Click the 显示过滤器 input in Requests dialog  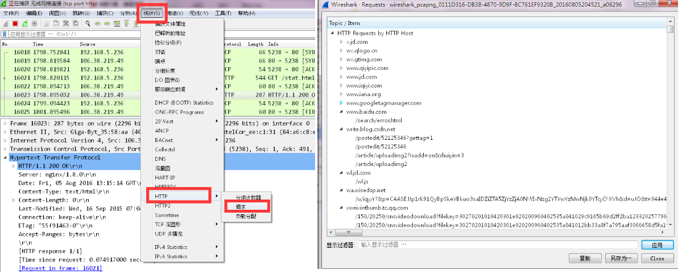(x=498, y=245)
